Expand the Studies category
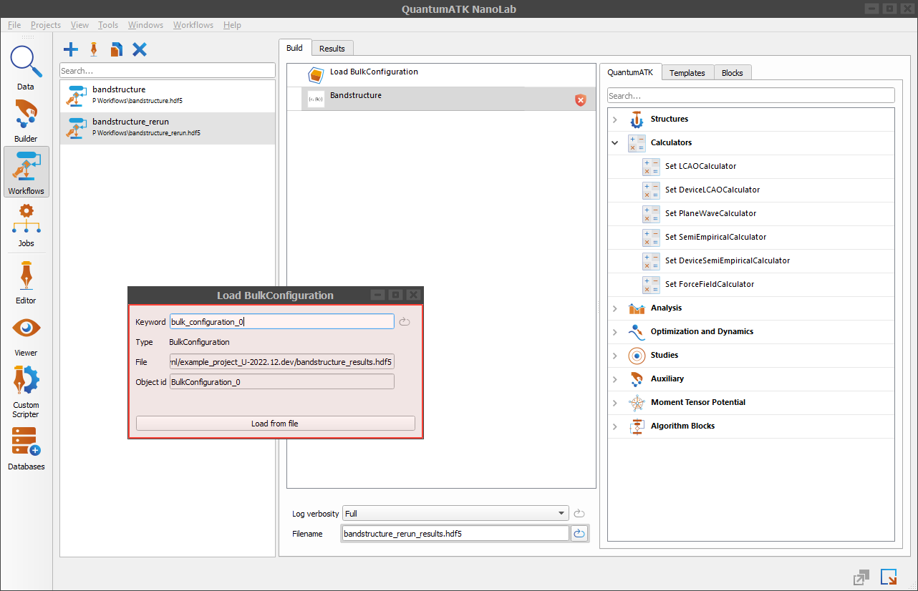The height and width of the screenshot is (591, 918). point(615,356)
